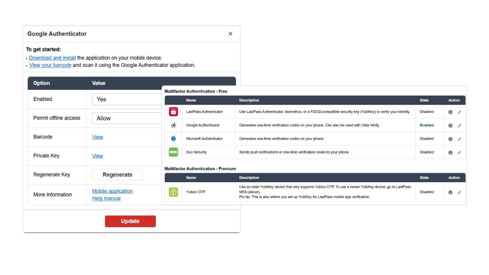
Task: Click View link in Barcode row
Action: pos(97,137)
